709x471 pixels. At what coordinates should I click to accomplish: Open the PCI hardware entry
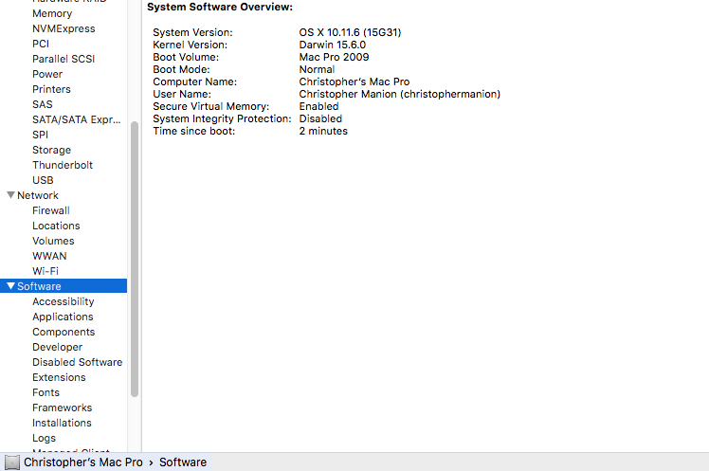click(41, 44)
